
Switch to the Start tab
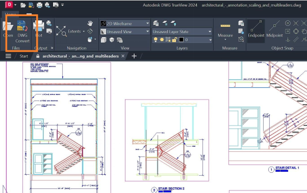[23, 56]
